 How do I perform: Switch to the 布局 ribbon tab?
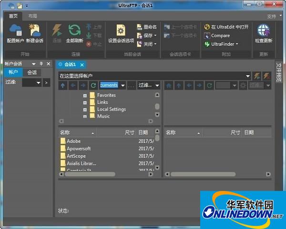(x=32, y=16)
